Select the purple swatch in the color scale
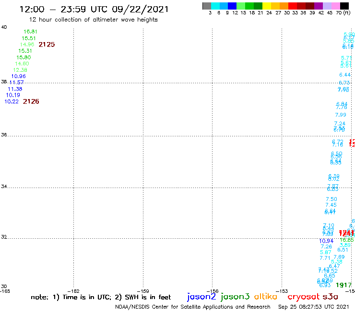Screen dimensions: 355x311 click(319, 6)
